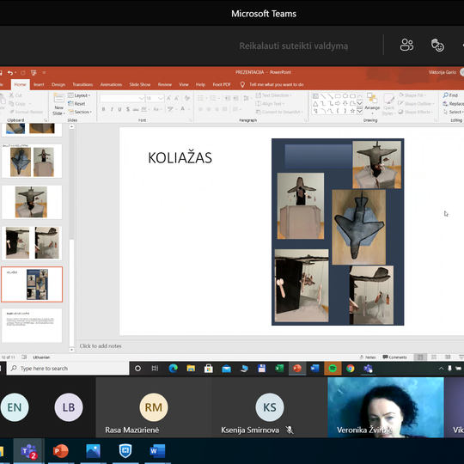The width and height of the screenshot is (464, 464).
Task: Click Reikalauti suteikti valdymą control request
Action: coord(293,46)
